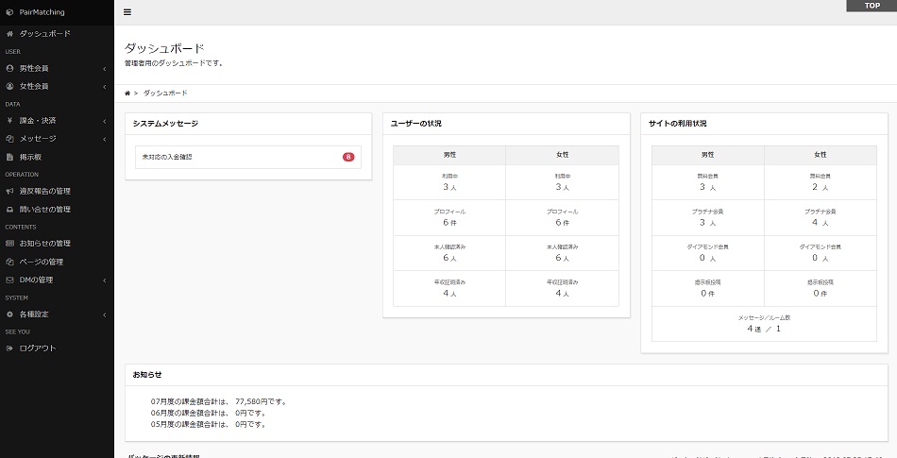Screen dimensions: 897x458
Task: Click female プロフィール 6件 cell
Action: pyautogui.click(x=563, y=218)
